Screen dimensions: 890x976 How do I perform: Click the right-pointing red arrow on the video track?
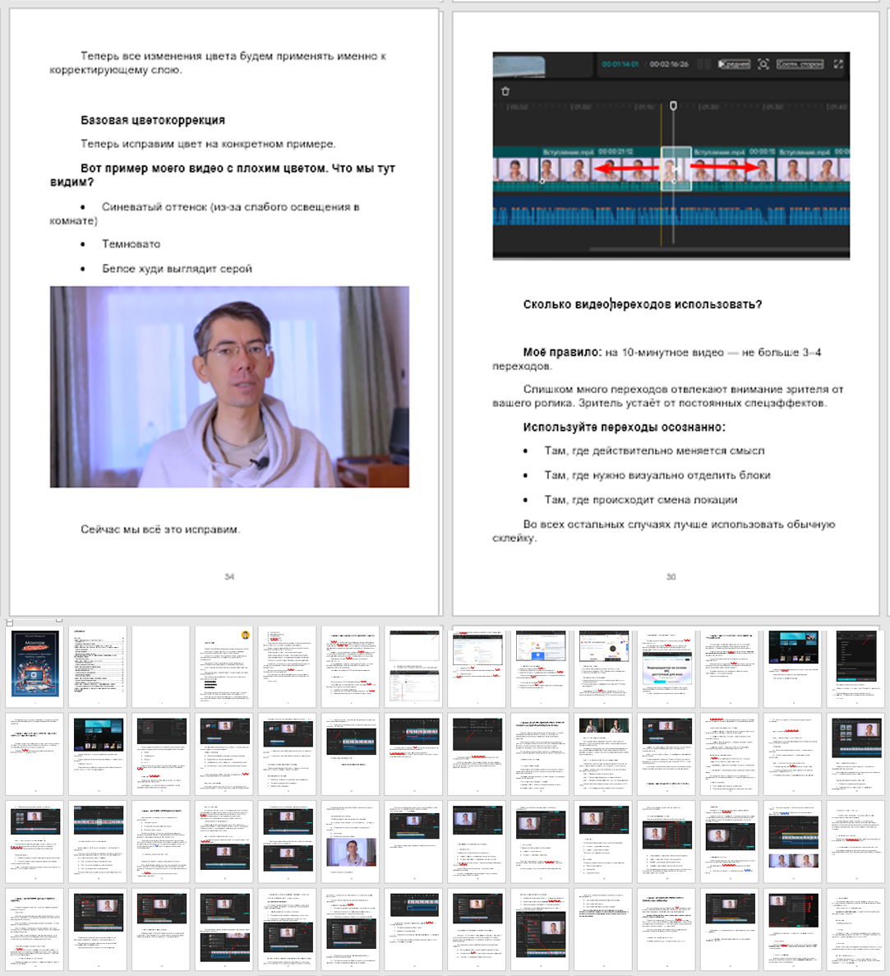723,169
